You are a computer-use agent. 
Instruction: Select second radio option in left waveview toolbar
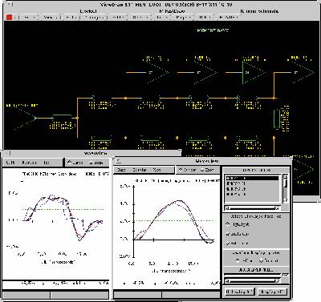(x=96, y=163)
